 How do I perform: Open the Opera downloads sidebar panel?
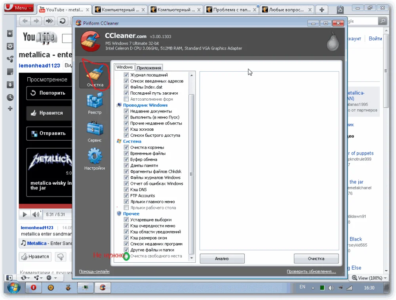pyautogui.click(x=10, y=85)
